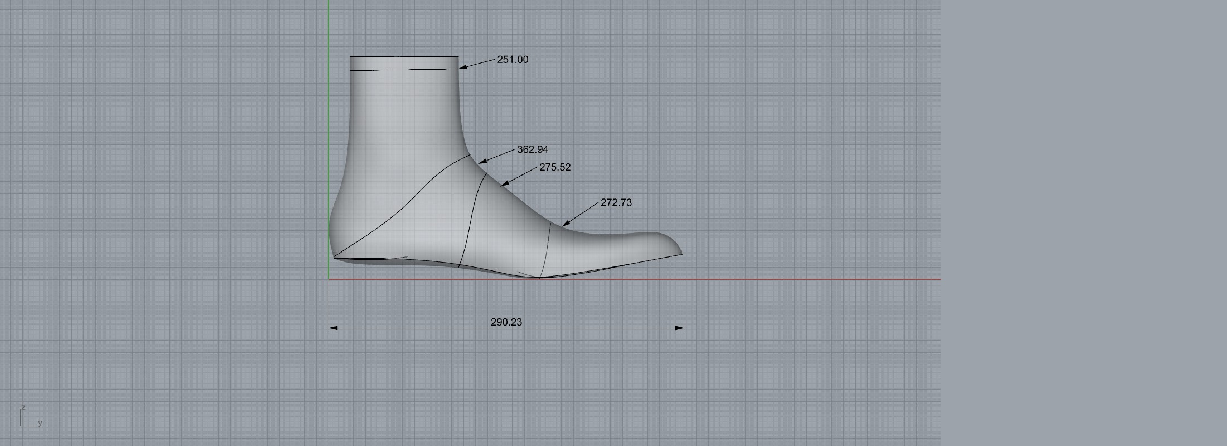The image size is (1227, 446).
Task: Click arrowhead of the 362.94 leader
Action: [x=482, y=162]
